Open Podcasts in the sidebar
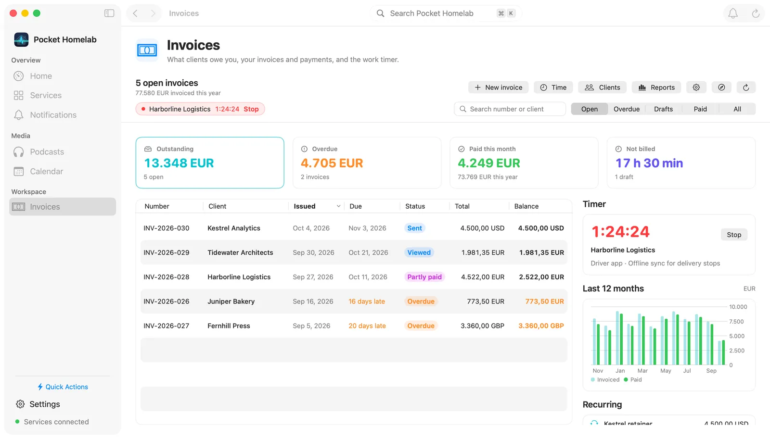Image resolution: width=770 pixels, height=439 pixels. pyautogui.click(x=63, y=152)
